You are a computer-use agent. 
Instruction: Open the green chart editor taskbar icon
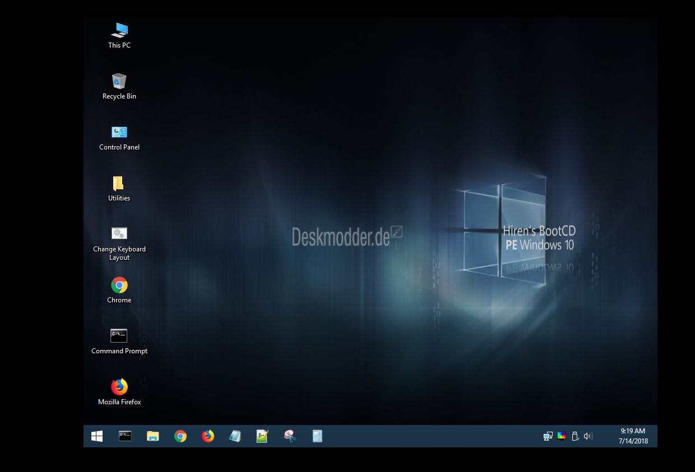[262, 436]
